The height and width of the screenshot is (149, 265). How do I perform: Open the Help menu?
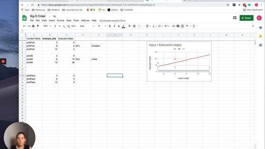pyautogui.click(x=94, y=20)
